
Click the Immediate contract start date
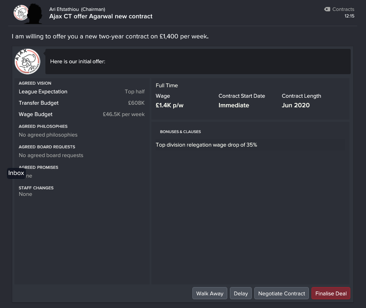pyautogui.click(x=234, y=105)
